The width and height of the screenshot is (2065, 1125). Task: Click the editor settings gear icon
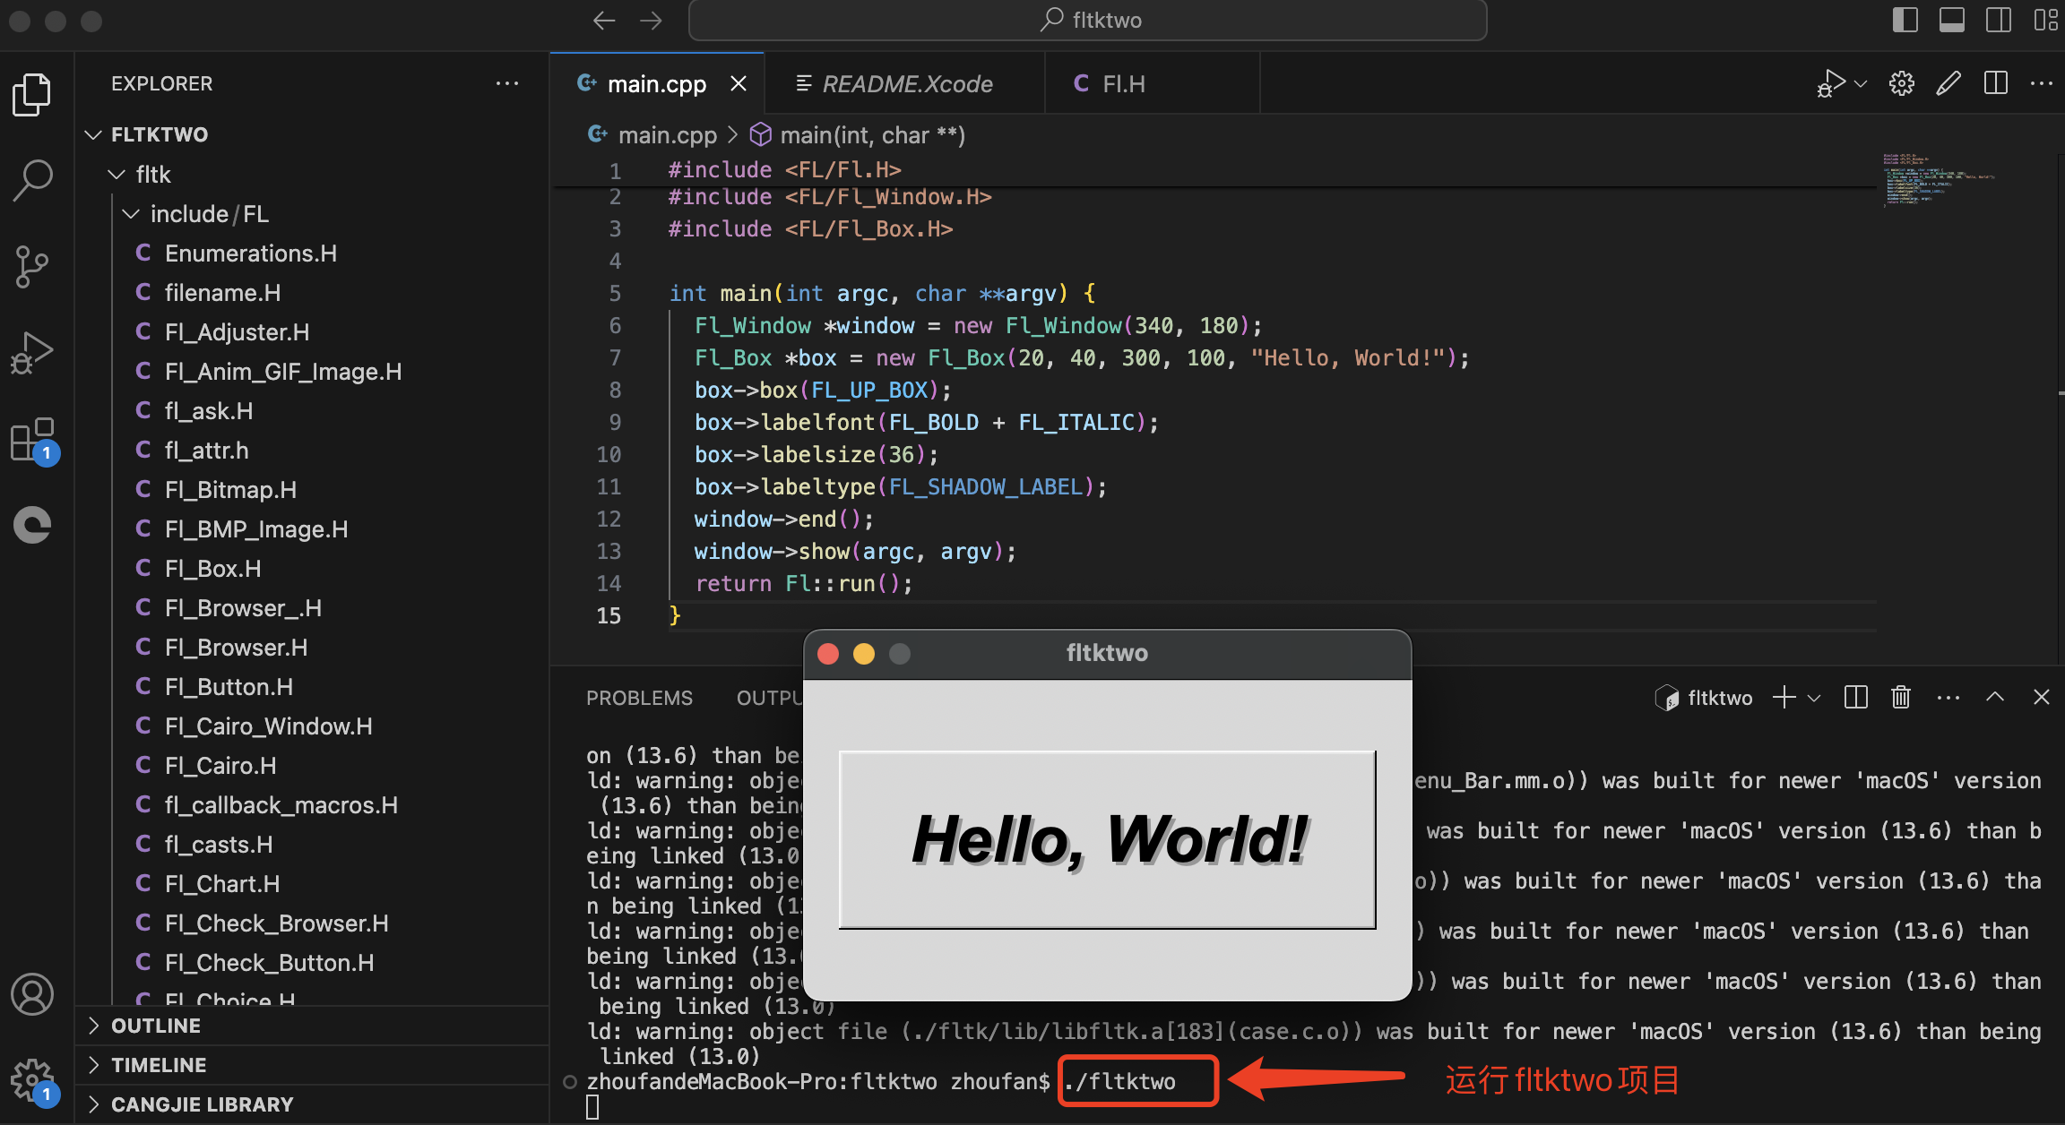1902,83
